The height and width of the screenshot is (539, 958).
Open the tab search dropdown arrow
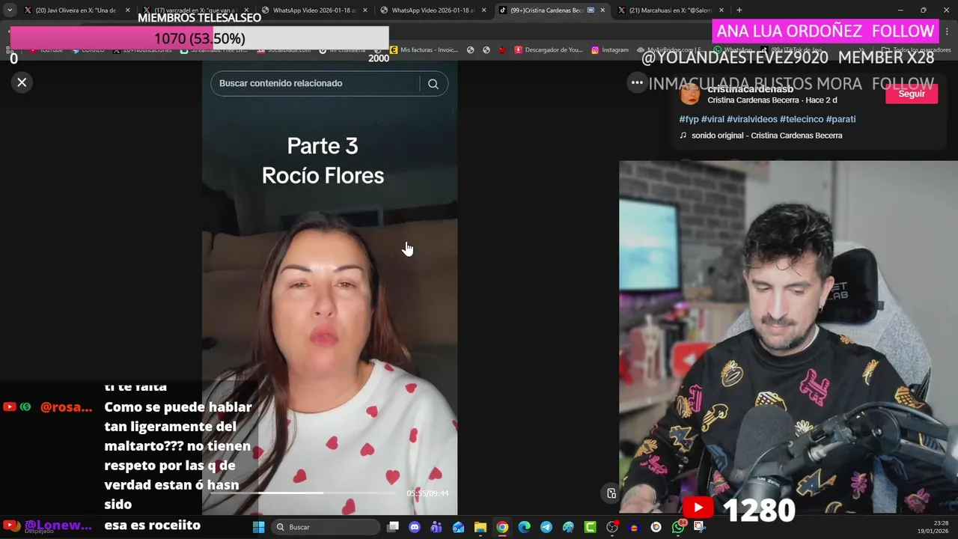(9, 10)
